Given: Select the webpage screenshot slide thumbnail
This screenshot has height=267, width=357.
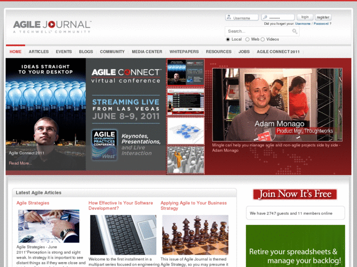Looking at the screenshot, I should [x=186, y=102].
